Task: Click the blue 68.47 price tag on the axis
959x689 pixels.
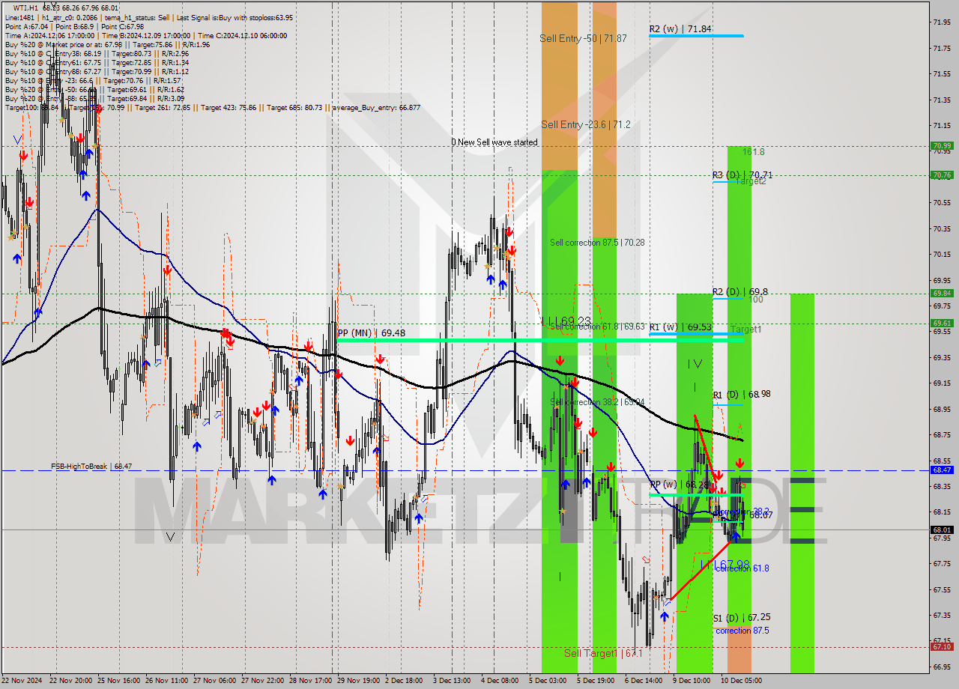Action: (942, 470)
